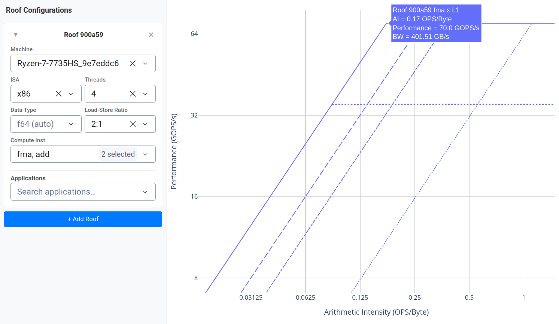
Task: Select the Roof 900a59 title
Action: click(83, 35)
